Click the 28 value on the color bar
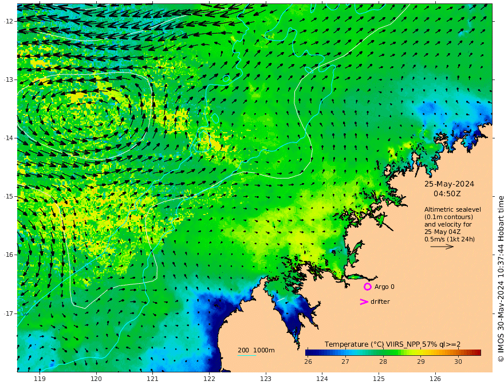This screenshot has width=504, height=389. [383, 362]
